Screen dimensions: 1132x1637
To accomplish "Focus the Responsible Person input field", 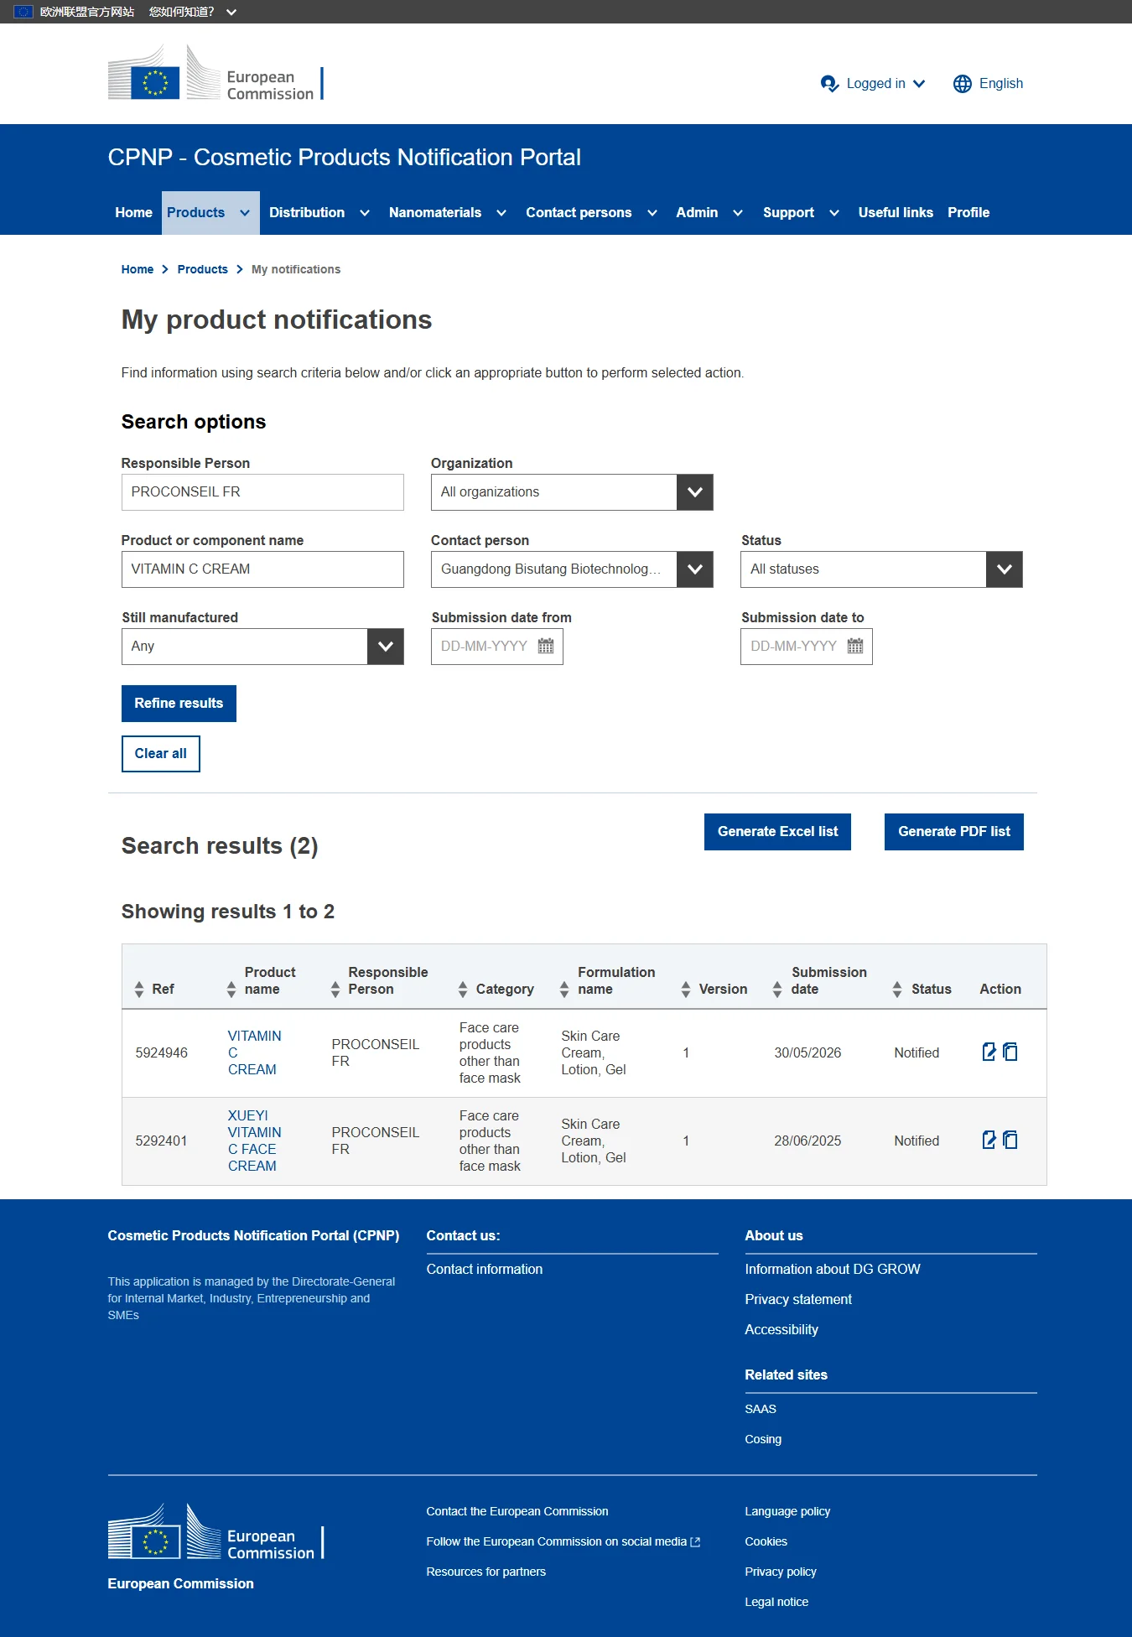I will point(262,492).
